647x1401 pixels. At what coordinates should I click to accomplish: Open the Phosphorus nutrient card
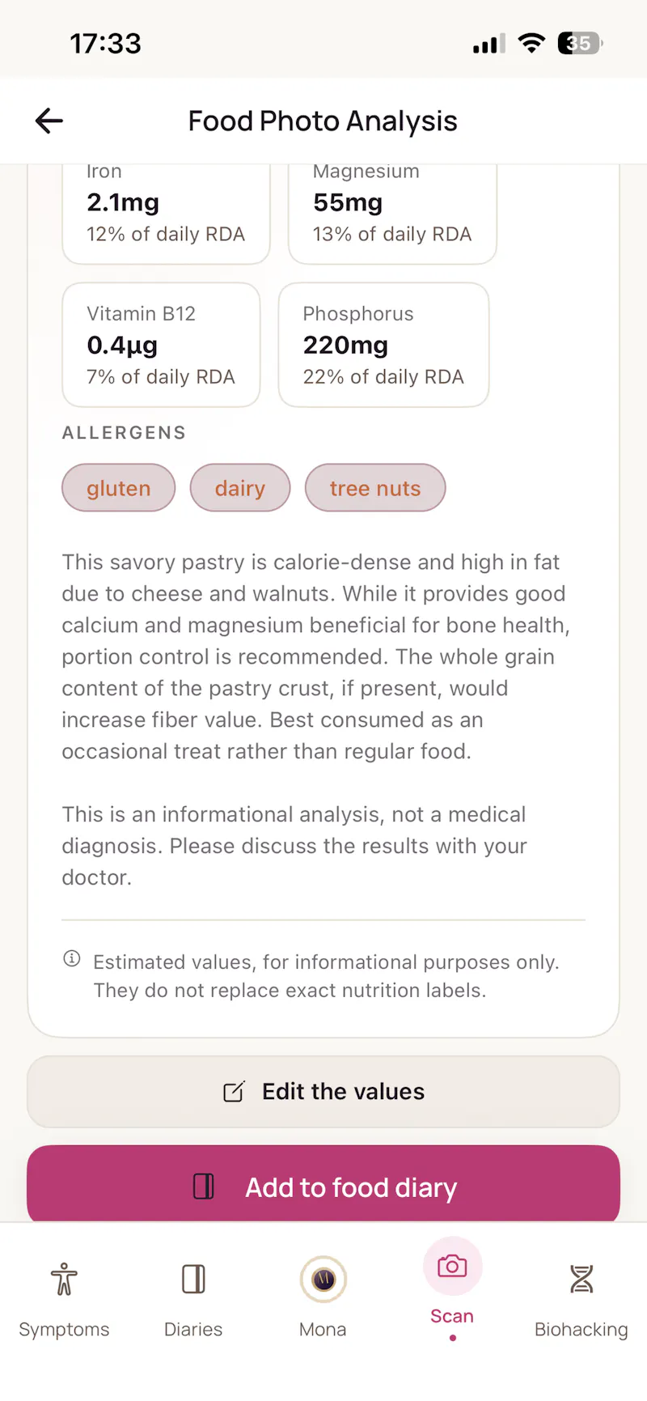[383, 345]
